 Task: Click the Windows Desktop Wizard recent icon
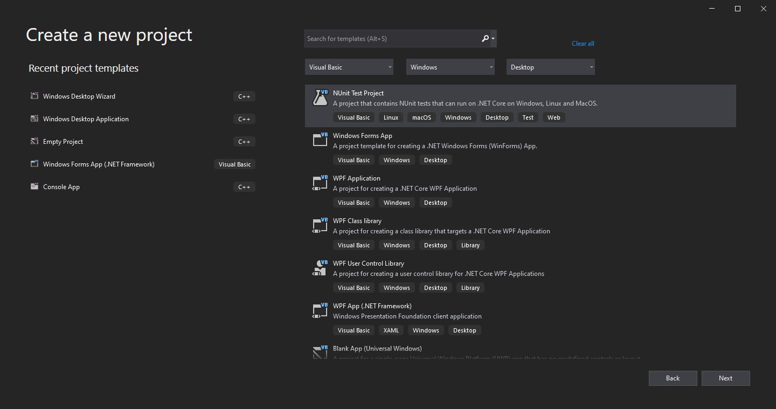point(34,96)
